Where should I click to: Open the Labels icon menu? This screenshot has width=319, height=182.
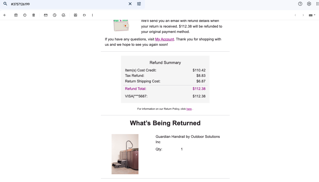85,15
